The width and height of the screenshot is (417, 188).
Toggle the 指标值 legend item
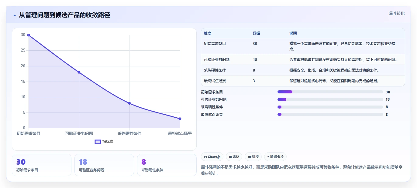(x=104, y=142)
